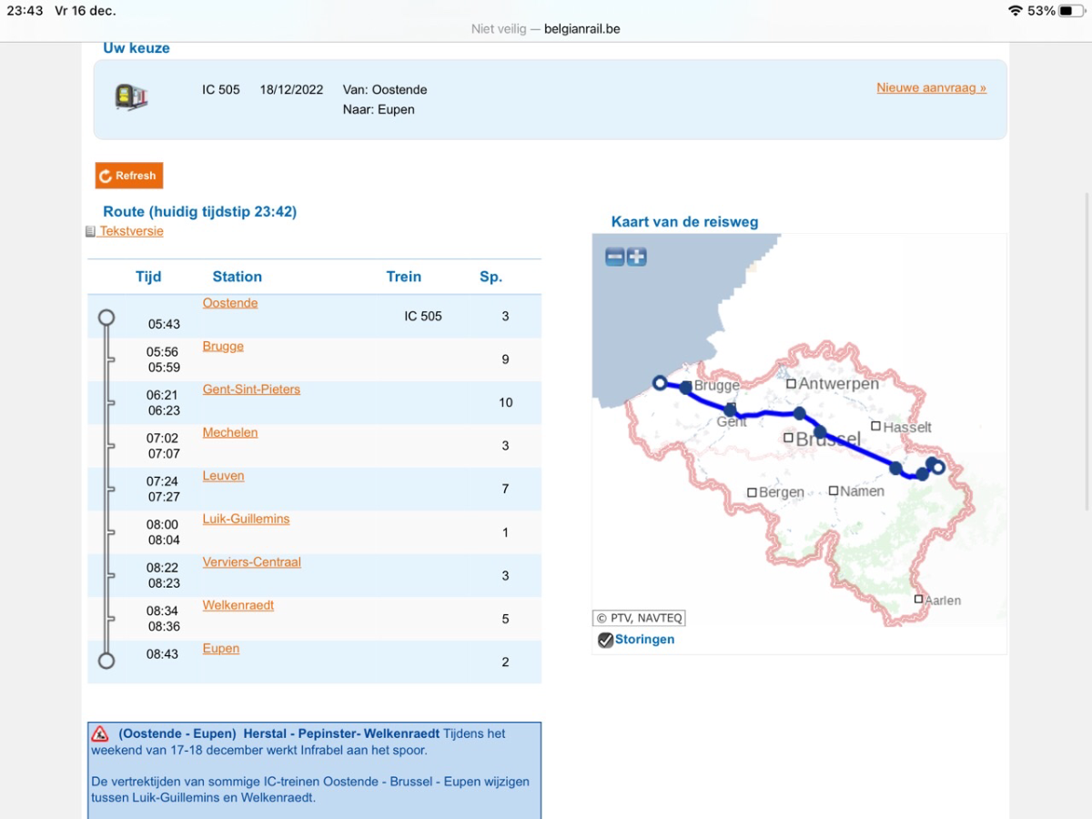Viewport: 1092px width, 819px height.
Task: Open the Luik-Guillemins station link
Action: point(246,519)
